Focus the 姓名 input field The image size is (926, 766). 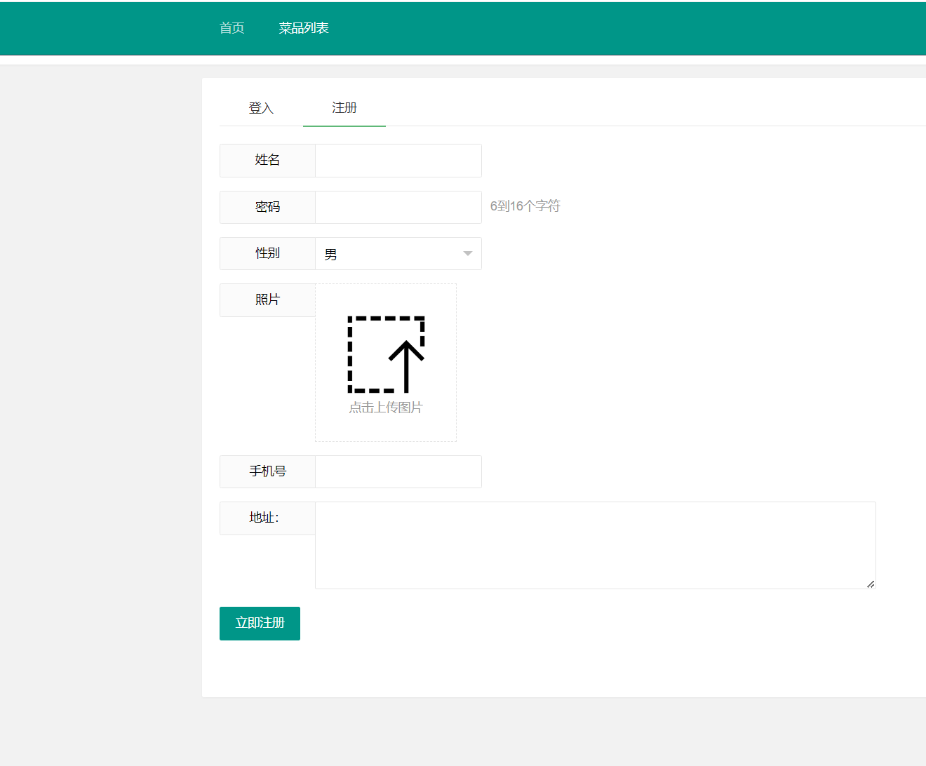398,161
